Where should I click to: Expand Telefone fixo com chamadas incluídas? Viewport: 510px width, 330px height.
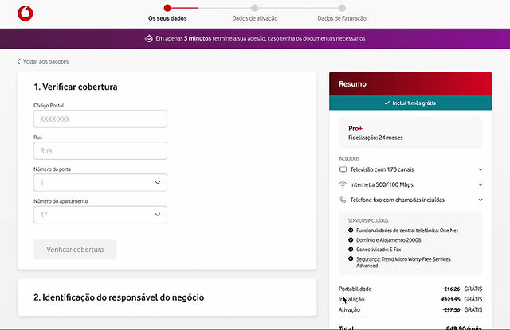(481, 200)
